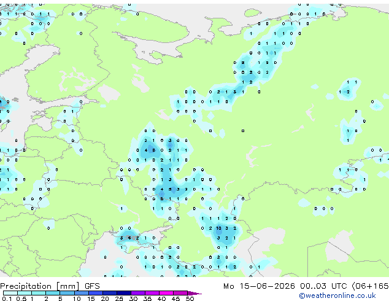Click the 0.5–1 mm legend color box
The width and height of the screenshot is (389, 301).
coord(25,293)
